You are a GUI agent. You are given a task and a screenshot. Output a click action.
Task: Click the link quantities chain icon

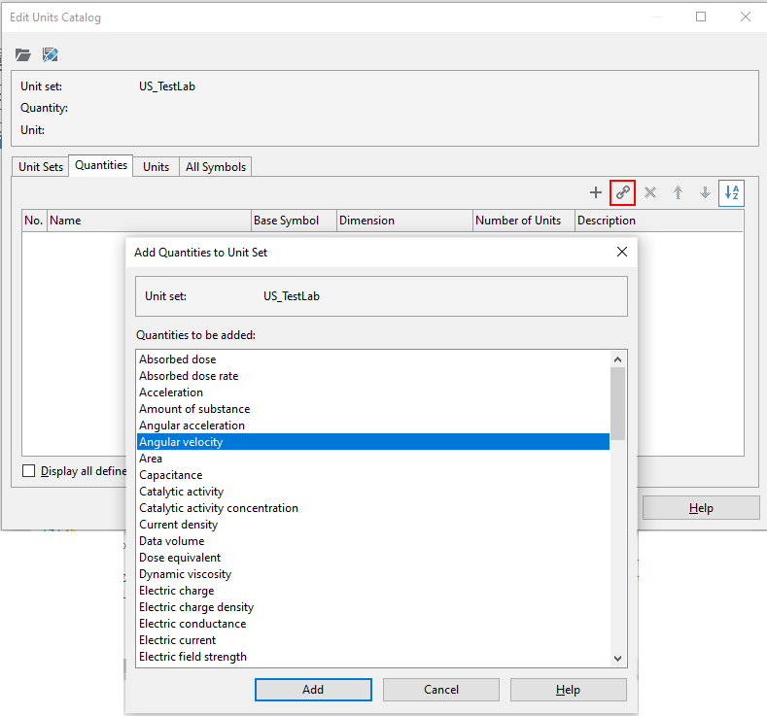623,192
